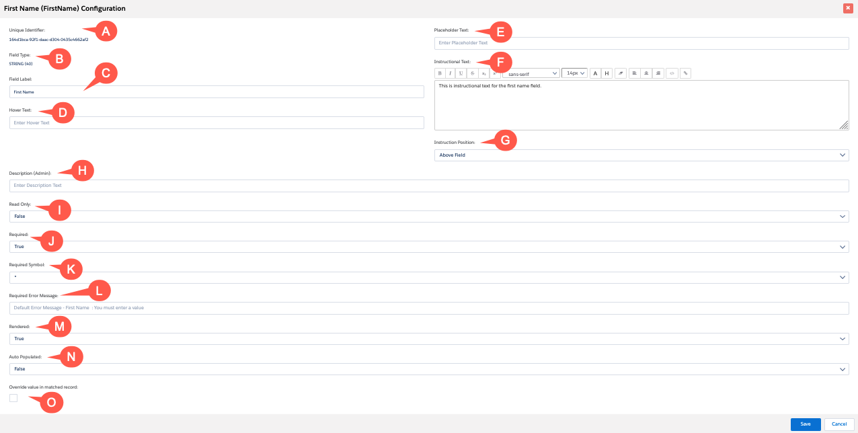Check the Override value in matched record box
Image resolution: width=858 pixels, height=433 pixels.
(13, 398)
